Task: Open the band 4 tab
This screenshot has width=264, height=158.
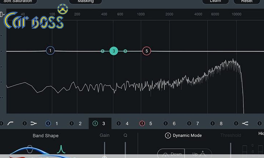Action: coord(127,124)
